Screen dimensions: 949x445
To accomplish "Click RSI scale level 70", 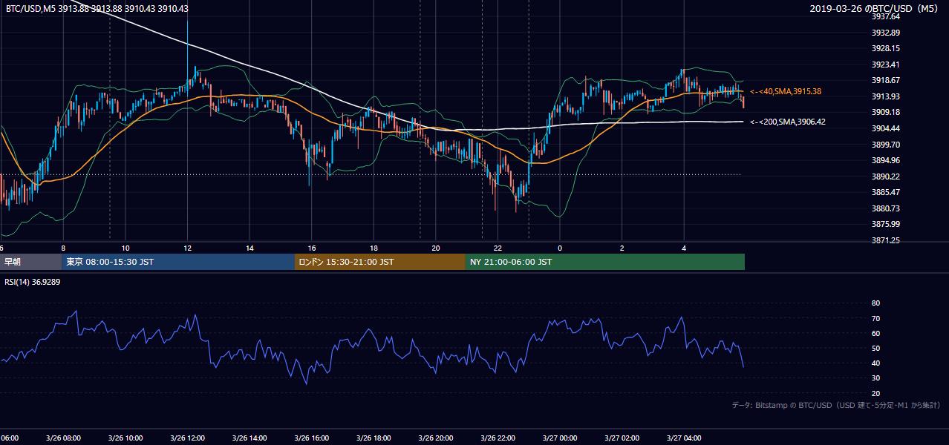I will (x=875, y=318).
